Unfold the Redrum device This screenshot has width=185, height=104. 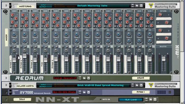point(6,78)
